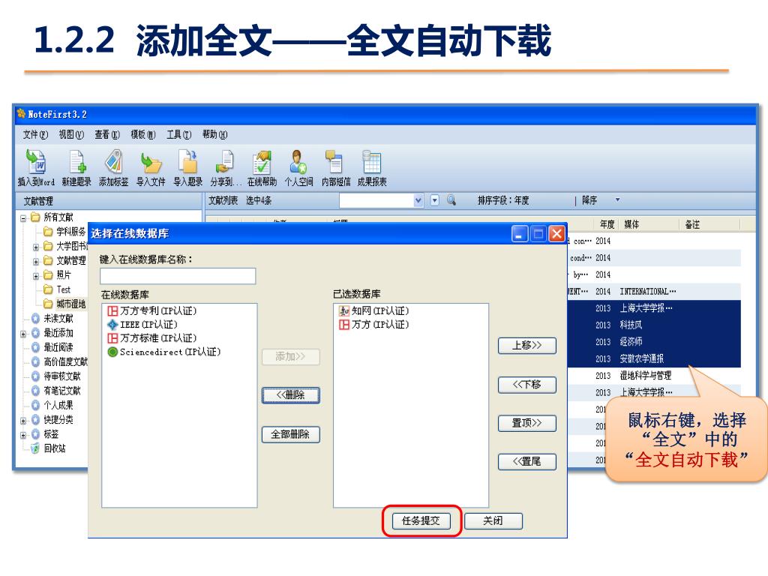This screenshot has height=576, width=768.
Task: Open 内部短信 internal messages
Action: click(x=336, y=167)
